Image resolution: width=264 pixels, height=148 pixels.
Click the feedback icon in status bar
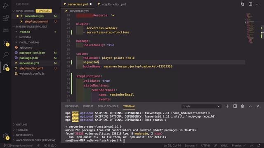[x=252, y=146]
